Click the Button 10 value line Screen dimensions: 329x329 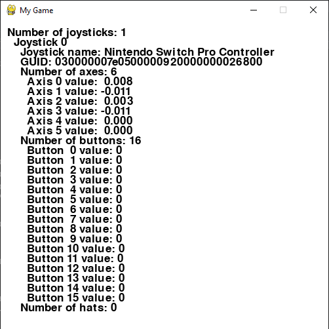pos(76,248)
